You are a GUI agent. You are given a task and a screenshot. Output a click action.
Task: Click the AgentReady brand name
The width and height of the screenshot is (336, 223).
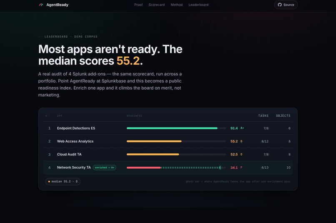(57, 5)
